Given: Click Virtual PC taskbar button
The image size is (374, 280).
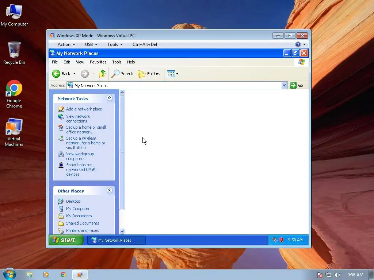Looking at the screenshot, I should [80, 275].
